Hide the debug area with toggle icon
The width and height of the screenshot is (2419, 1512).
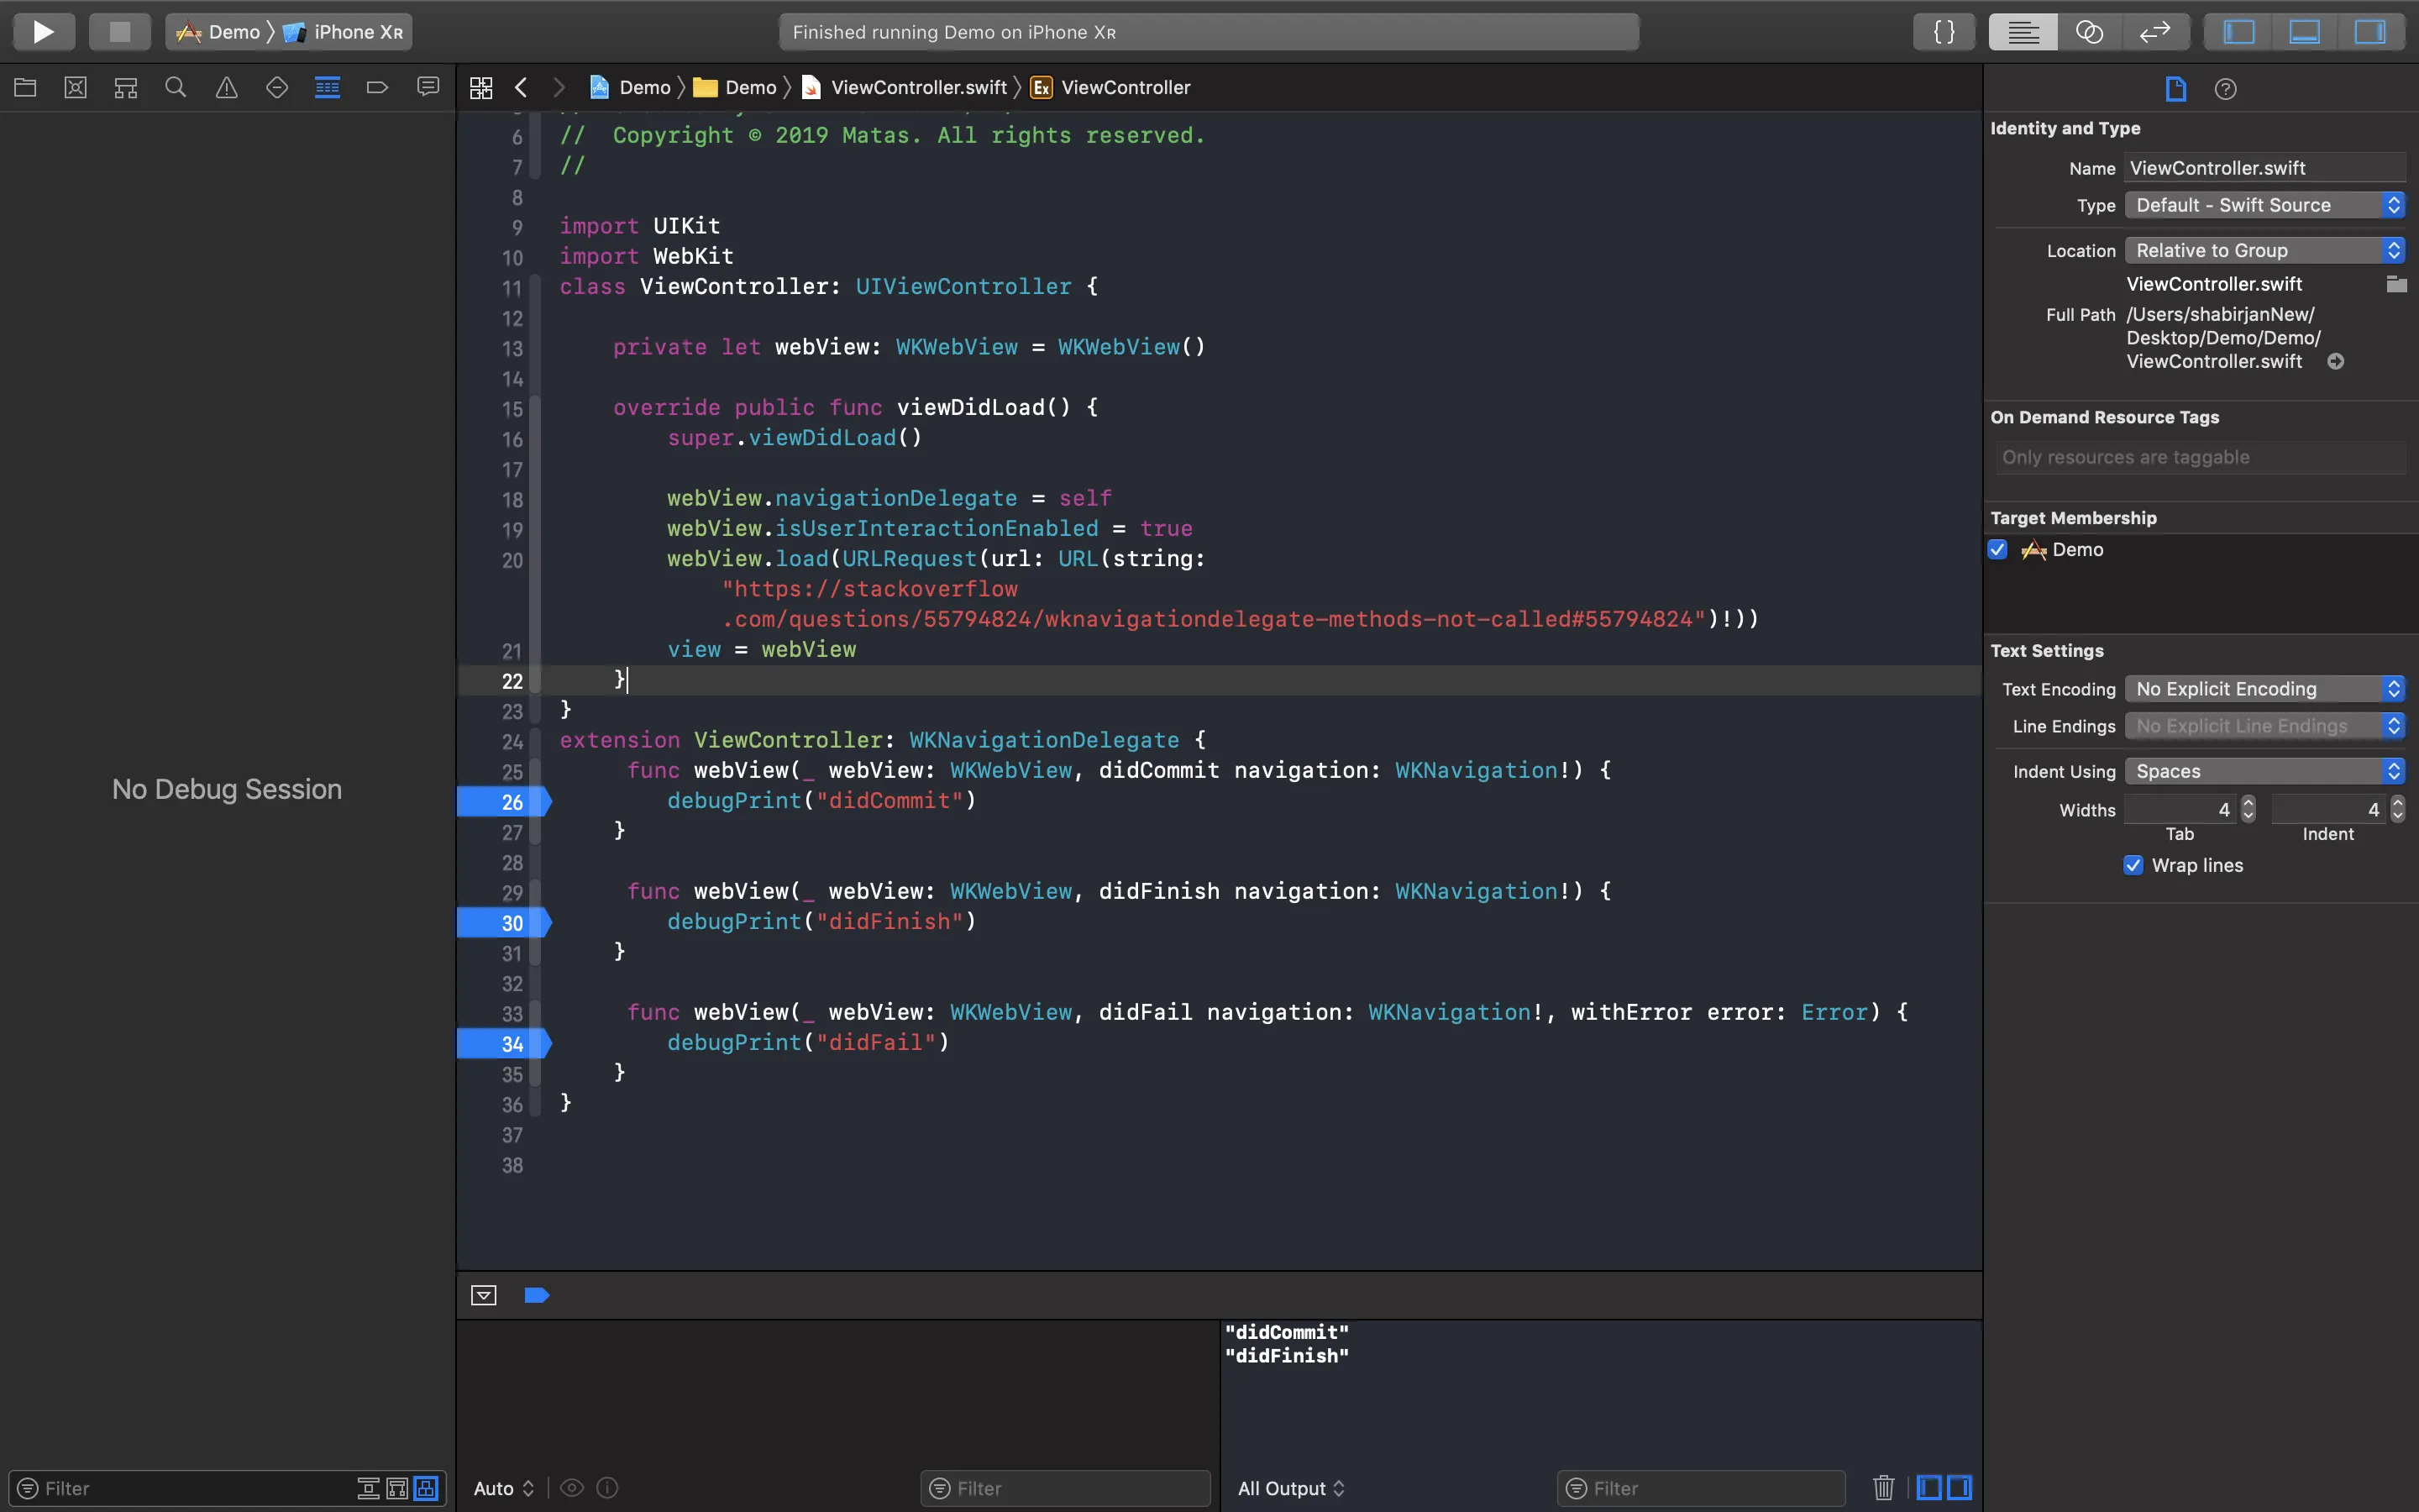(x=484, y=1295)
